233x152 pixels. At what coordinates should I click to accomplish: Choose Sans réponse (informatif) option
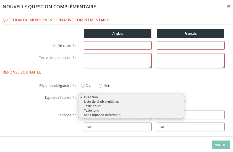click(103, 115)
